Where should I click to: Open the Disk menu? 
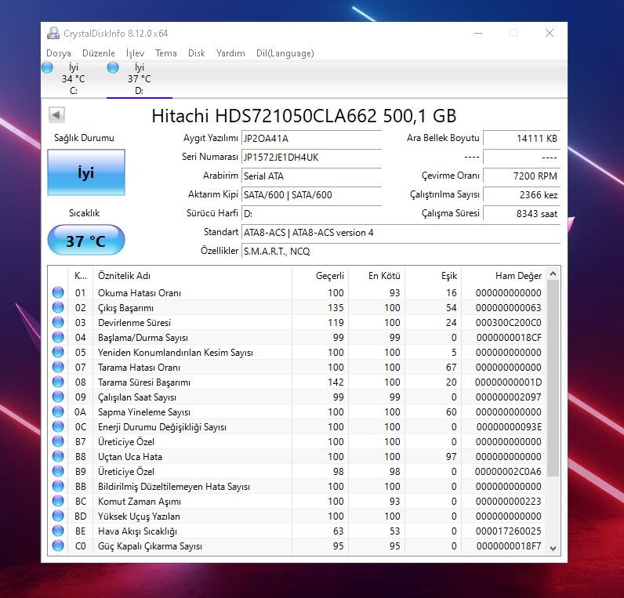[x=196, y=53]
